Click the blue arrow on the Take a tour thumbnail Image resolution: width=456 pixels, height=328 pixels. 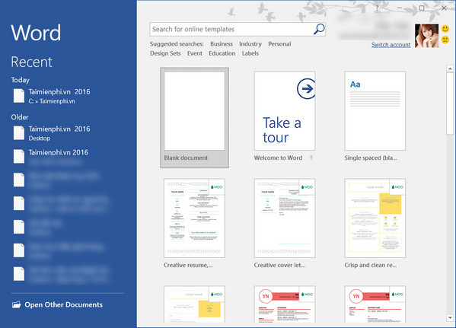point(307,88)
